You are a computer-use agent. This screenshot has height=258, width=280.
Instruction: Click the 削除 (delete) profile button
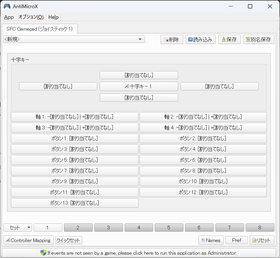pos(172,40)
